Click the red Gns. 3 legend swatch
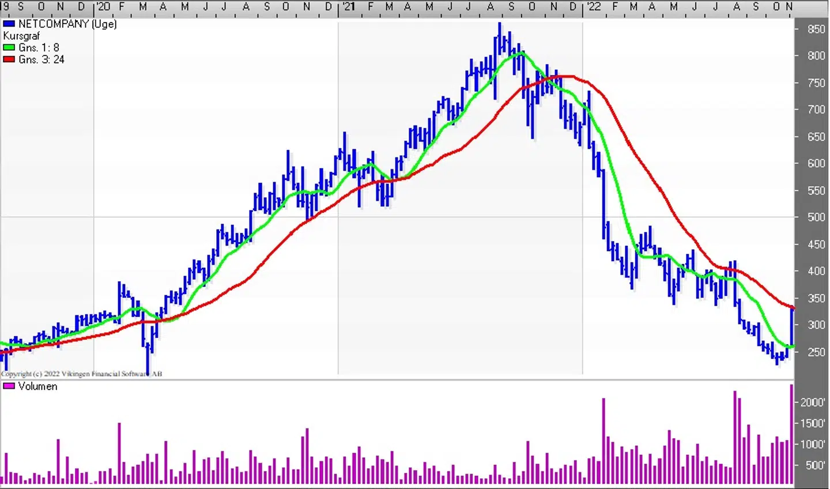The image size is (830, 489). point(9,59)
